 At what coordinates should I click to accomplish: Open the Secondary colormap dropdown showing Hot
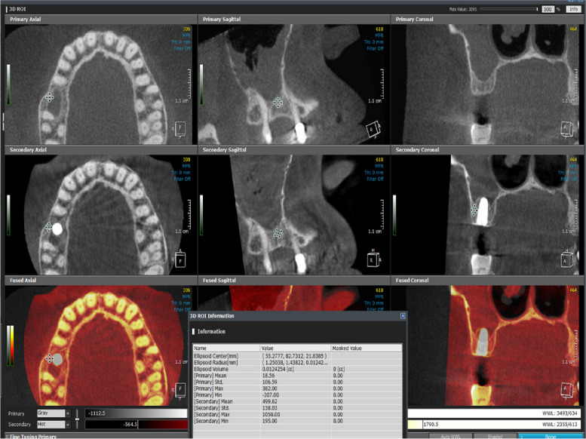click(x=53, y=425)
